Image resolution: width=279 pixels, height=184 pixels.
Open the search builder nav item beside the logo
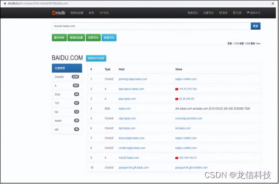tap(77, 13)
